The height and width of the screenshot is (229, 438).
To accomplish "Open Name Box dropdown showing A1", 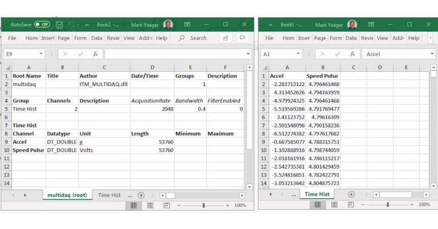I will [x=298, y=54].
